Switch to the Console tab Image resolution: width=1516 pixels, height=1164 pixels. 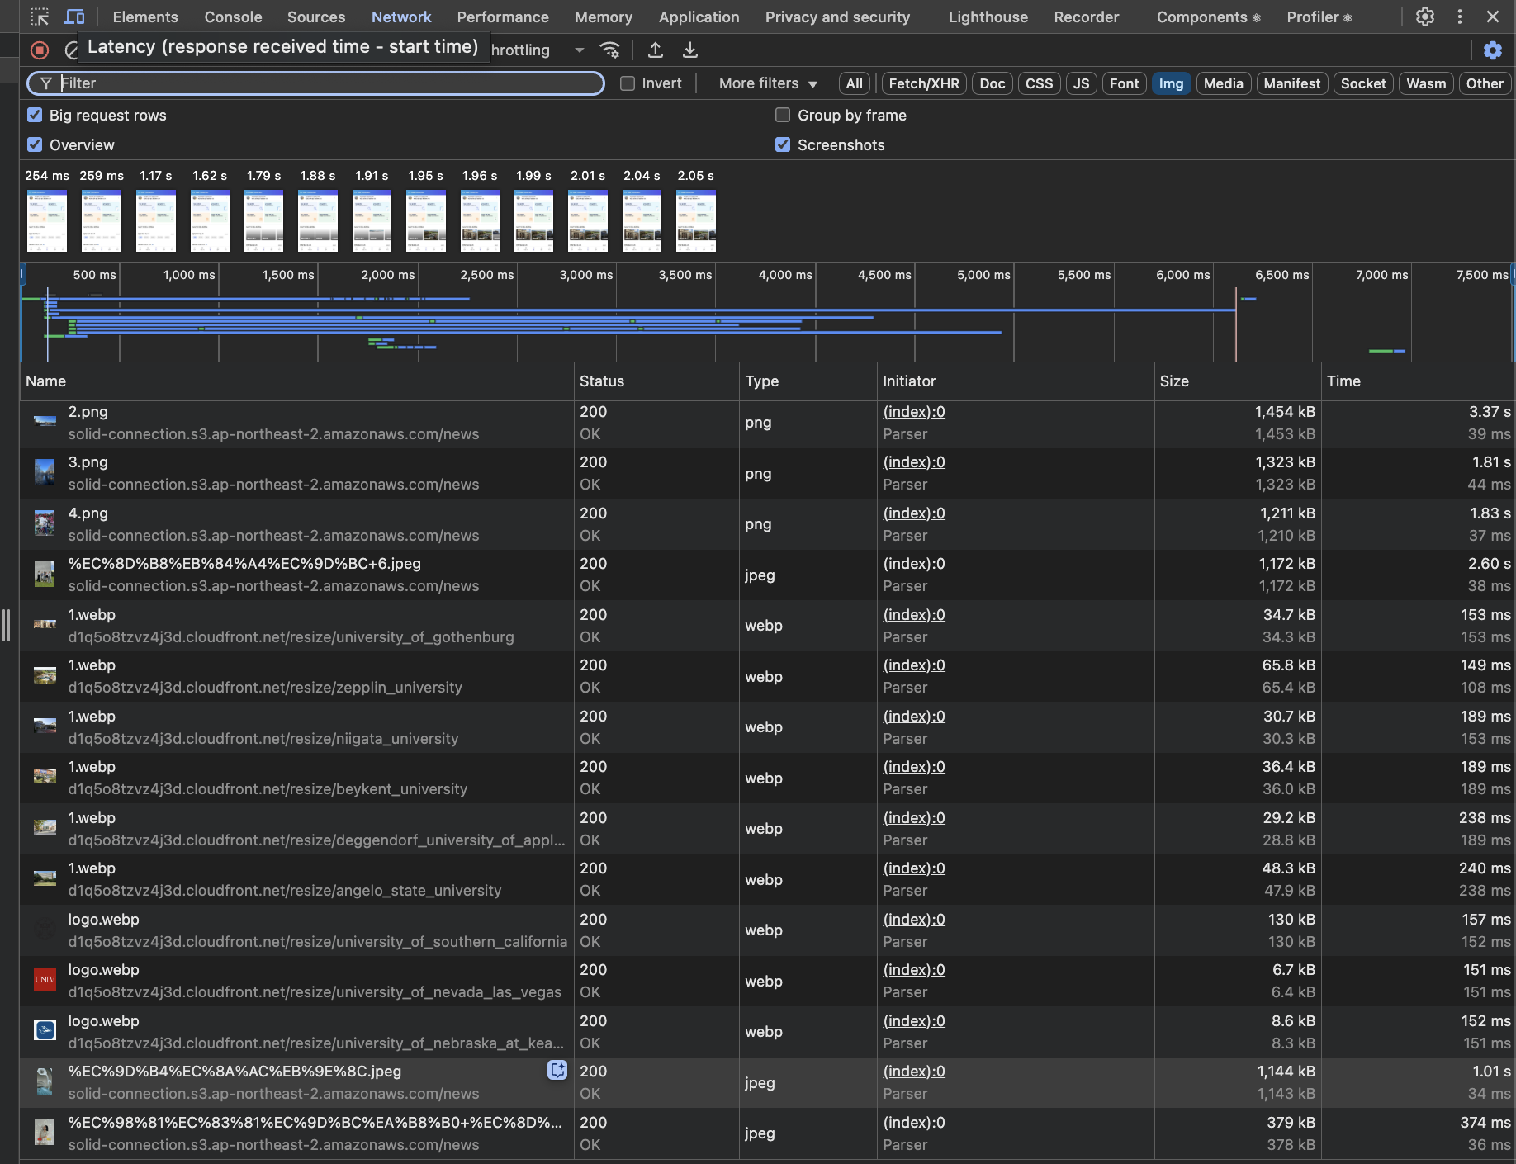click(x=233, y=17)
